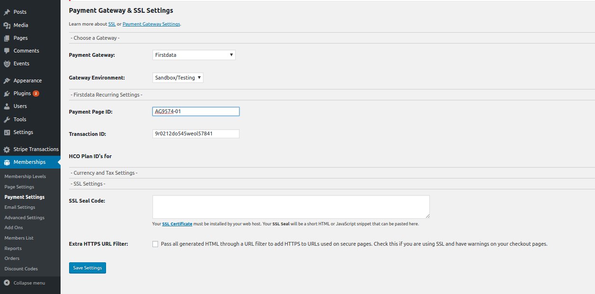Expand the Gateway Environment dropdown
Viewport: 595px width, 294px height.
pyautogui.click(x=178, y=78)
